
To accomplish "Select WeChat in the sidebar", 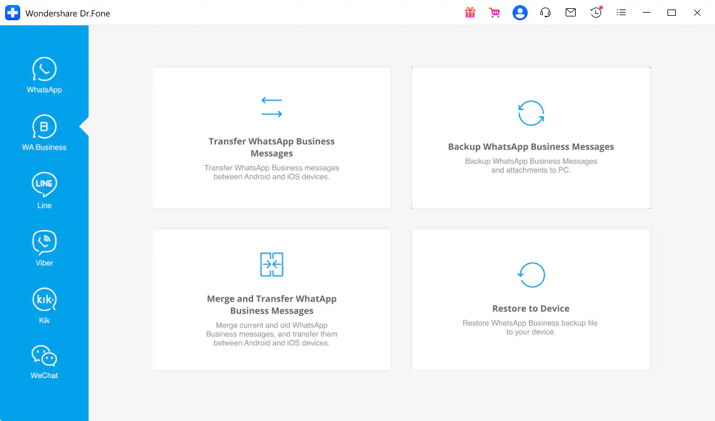I will tap(44, 362).
